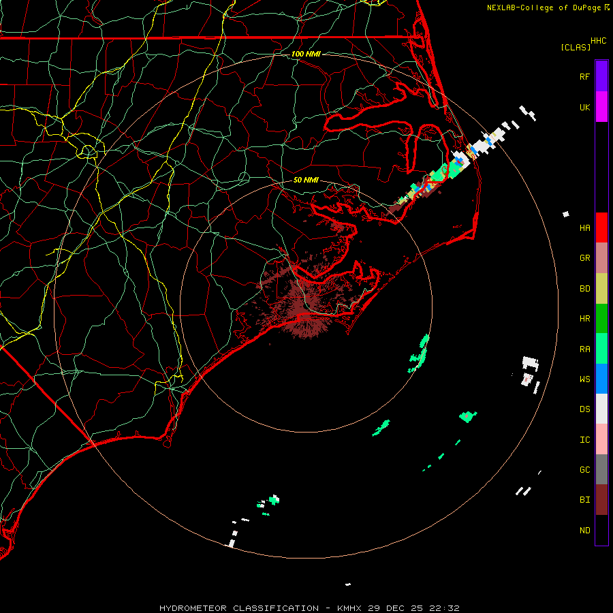The height and width of the screenshot is (613, 613).
Task: Select the BD yellow legend block
Action: 601,289
